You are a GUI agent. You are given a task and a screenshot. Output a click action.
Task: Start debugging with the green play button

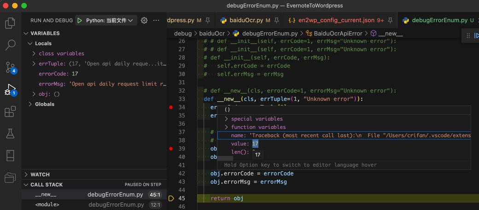(79, 20)
